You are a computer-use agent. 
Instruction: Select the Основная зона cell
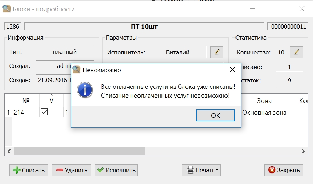[x=264, y=113]
